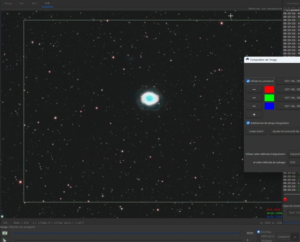Open the red layer color picker
Image resolution: width=300 pixels, height=242 pixels.
(x=269, y=90)
